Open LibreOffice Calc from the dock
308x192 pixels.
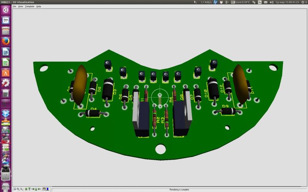(6, 62)
